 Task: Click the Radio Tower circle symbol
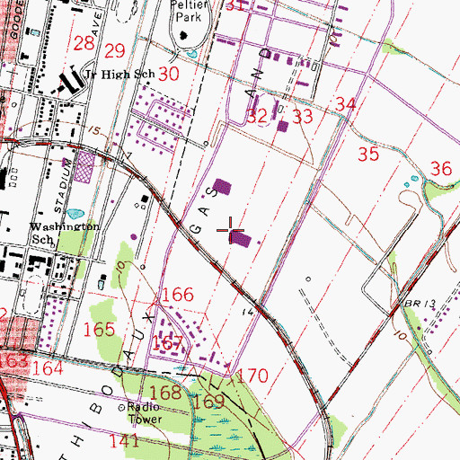pyautogui.click(x=122, y=408)
